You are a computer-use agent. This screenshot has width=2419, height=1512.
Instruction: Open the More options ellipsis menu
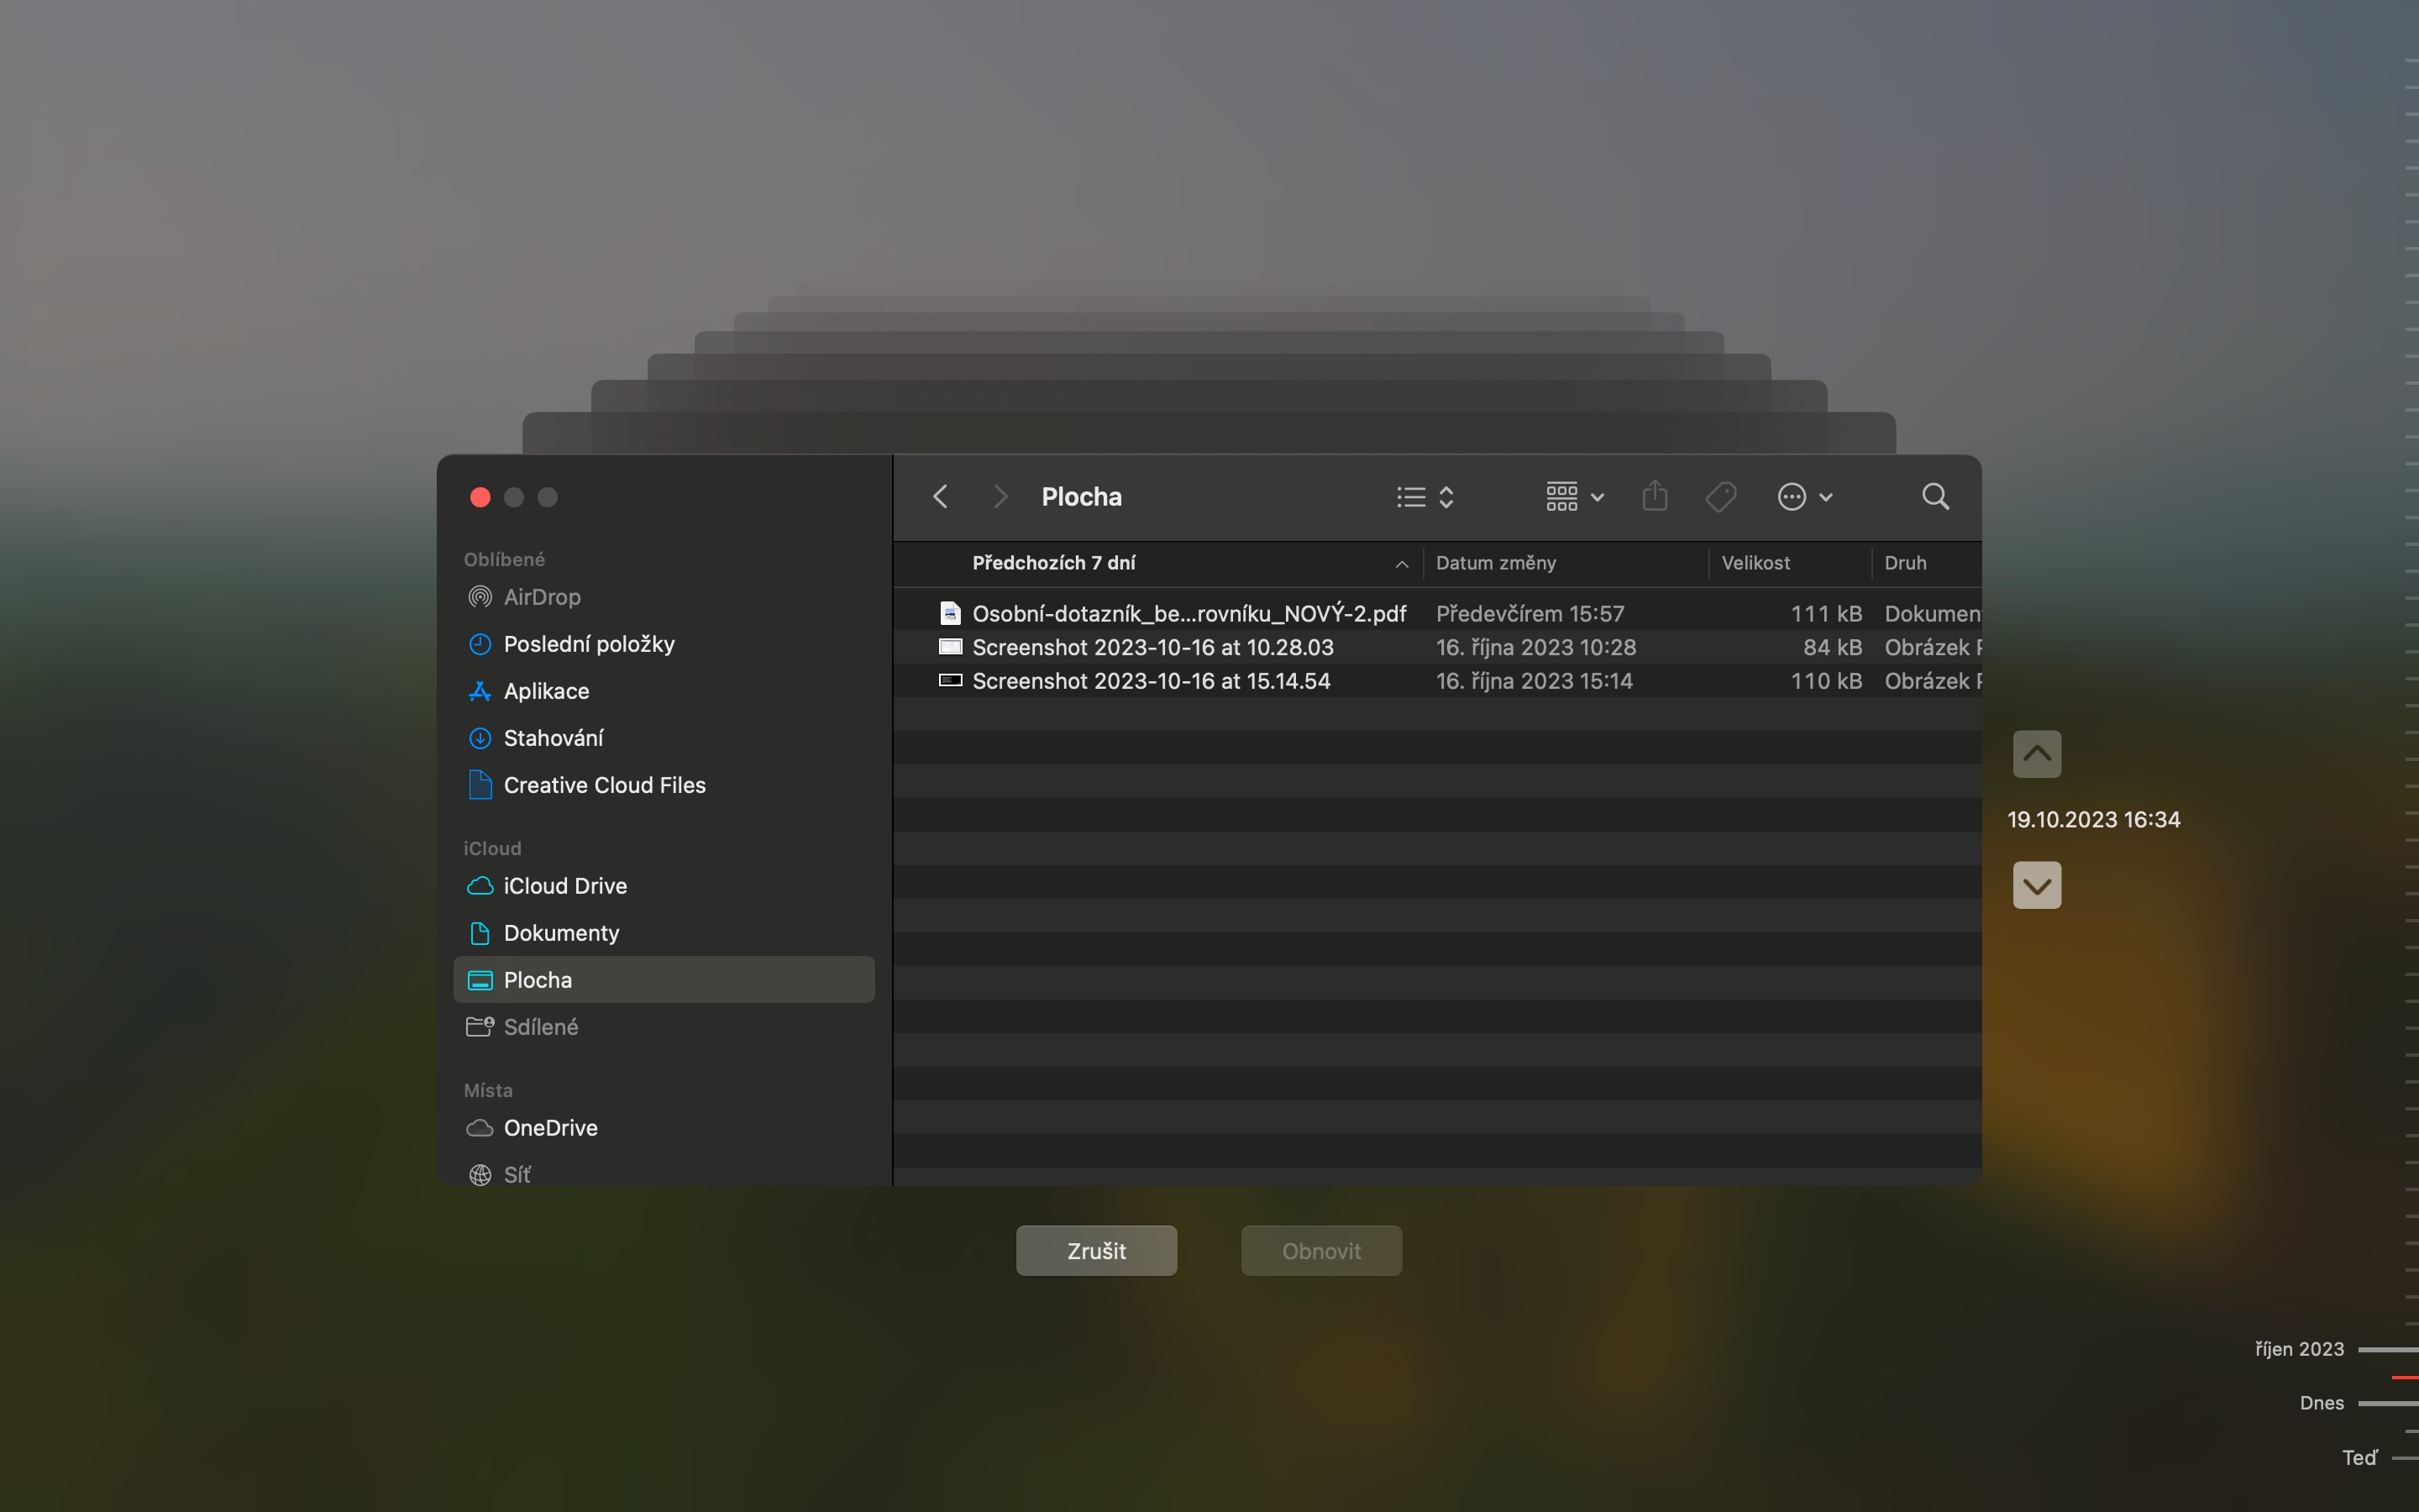coord(1803,496)
